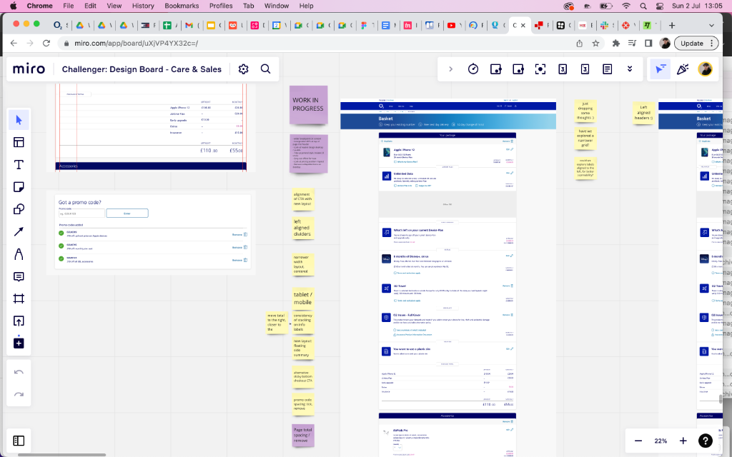Open Chrome tab list dropdown
Image resolution: width=732 pixels, height=457 pixels.
(x=711, y=25)
